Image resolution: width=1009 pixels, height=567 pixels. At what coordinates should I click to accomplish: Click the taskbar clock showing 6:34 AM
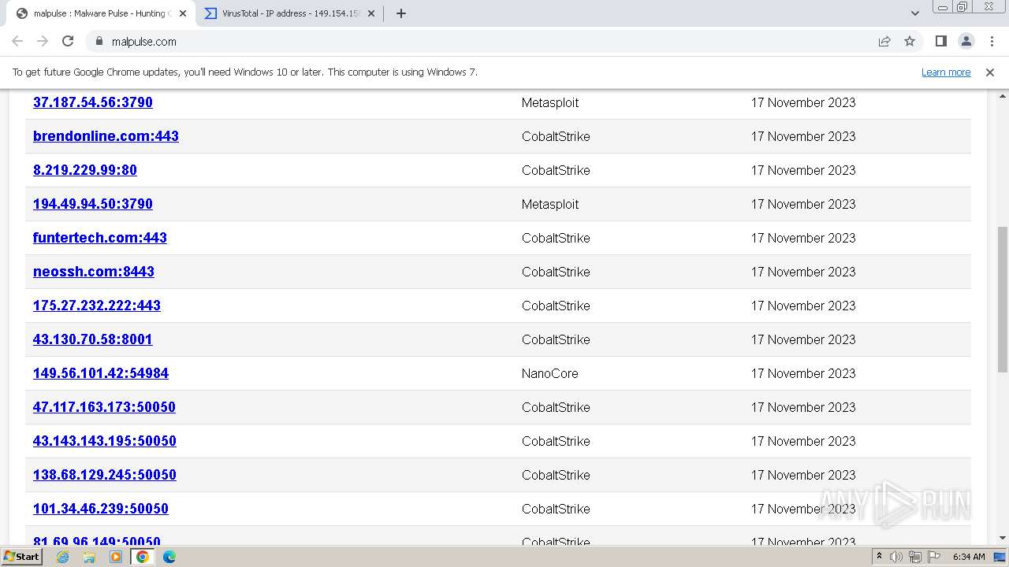969,557
